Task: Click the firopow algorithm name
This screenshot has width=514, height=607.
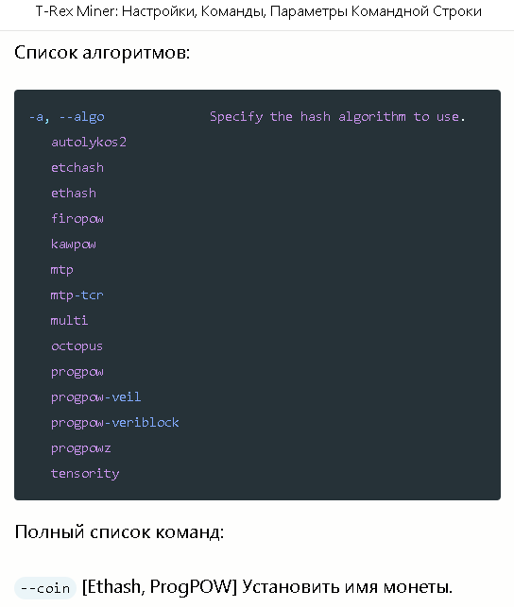Action: [x=77, y=219]
